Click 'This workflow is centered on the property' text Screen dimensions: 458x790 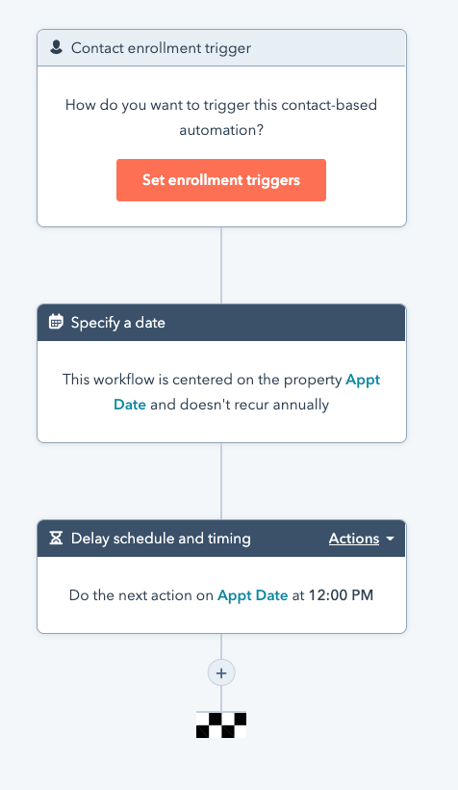[x=202, y=380]
